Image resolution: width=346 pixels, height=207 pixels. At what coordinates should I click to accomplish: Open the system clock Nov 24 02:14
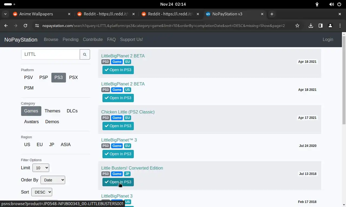click(173, 4)
